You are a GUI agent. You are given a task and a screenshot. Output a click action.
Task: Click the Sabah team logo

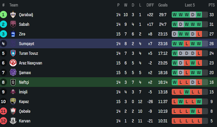coord(13,24)
